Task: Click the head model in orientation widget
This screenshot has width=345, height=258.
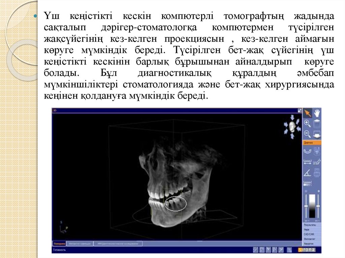Action: [x=292, y=127]
